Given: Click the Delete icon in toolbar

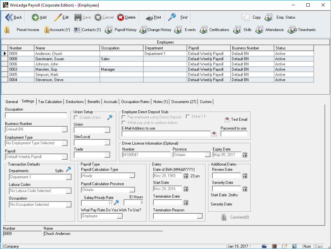Looking at the screenshot, I should point(121,17).
